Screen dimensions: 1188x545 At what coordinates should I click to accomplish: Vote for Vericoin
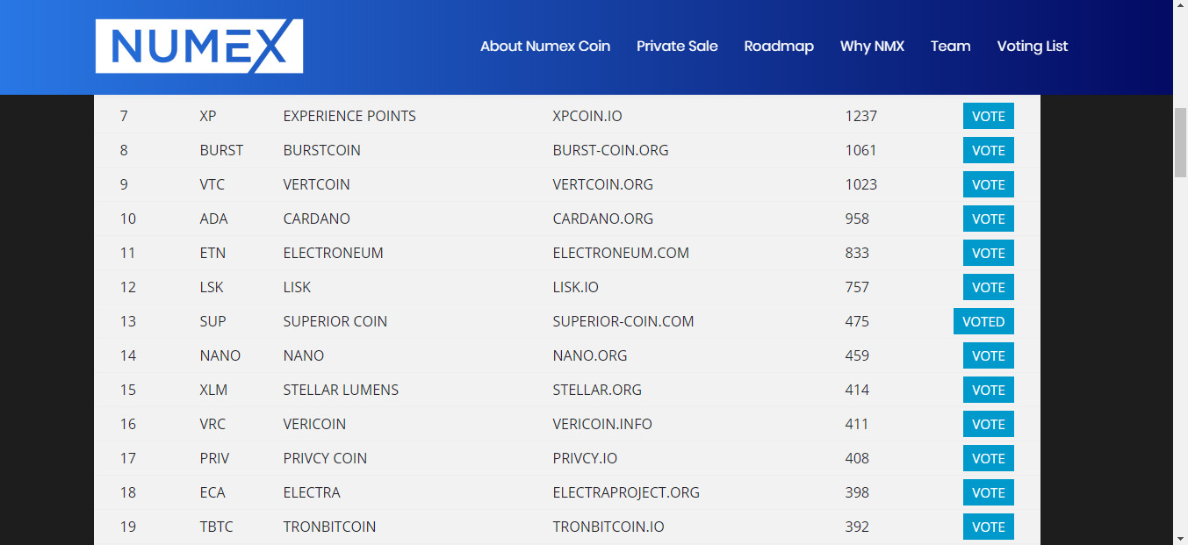[x=989, y=424]
